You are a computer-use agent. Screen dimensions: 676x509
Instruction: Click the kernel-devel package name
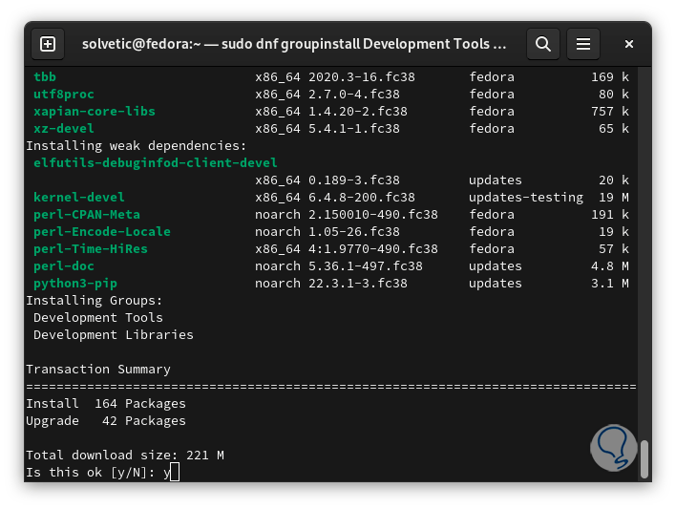coord(79,197)
